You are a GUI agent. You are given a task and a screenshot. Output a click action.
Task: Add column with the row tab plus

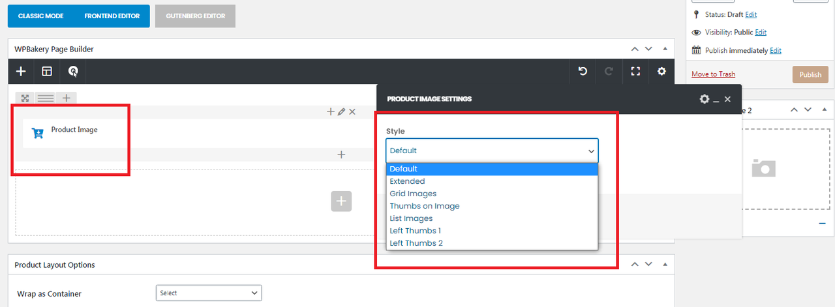click(67, 98)
